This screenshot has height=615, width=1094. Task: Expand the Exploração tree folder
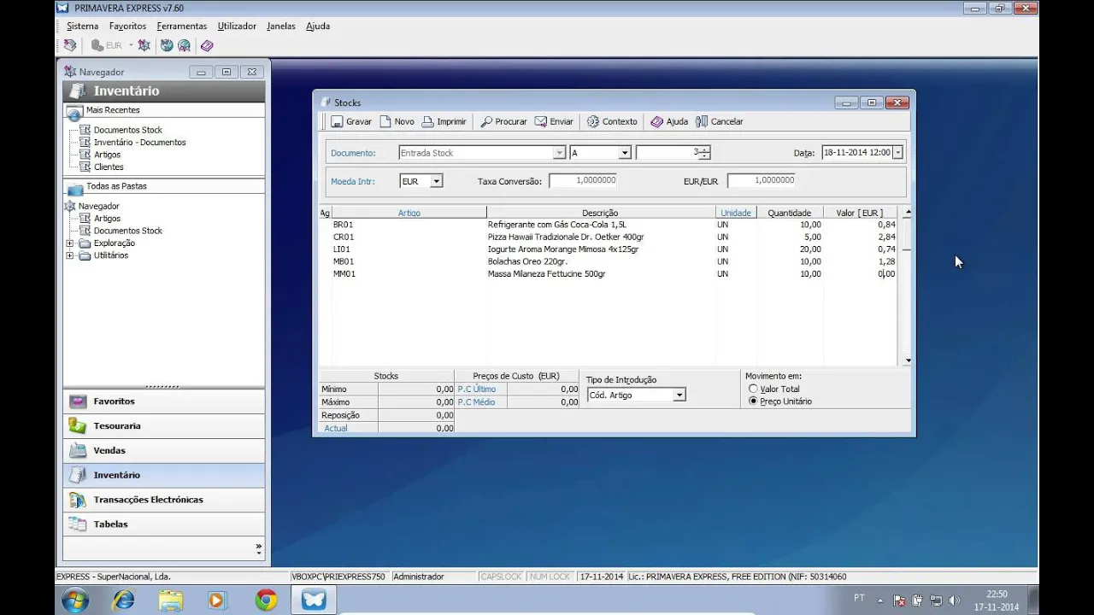coord(70,243)
